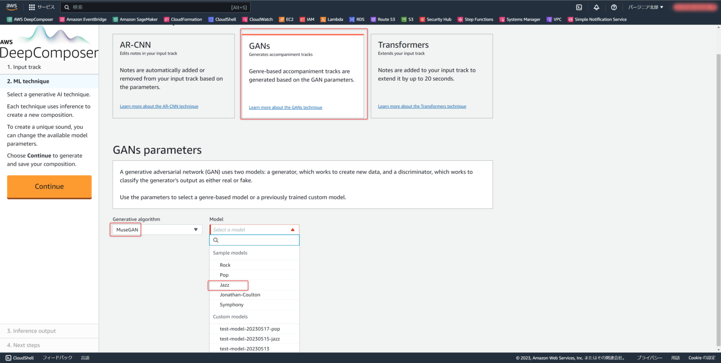Select Jazz from the sample models

tap(224, 285)
